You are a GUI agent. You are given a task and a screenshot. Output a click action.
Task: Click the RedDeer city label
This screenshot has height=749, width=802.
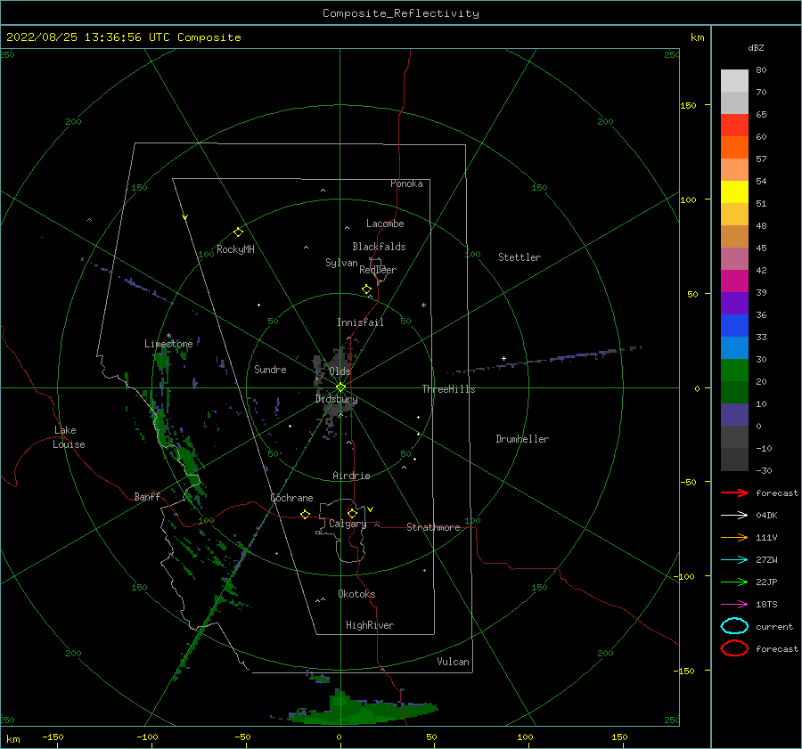[x=378, y=270]
